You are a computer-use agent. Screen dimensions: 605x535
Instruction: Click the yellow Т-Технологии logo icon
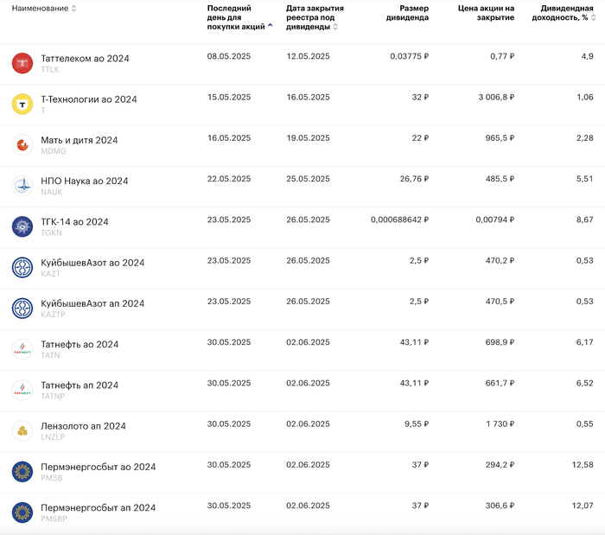22,105
